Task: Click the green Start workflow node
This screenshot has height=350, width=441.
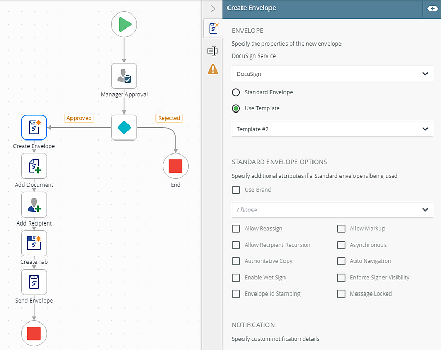Action: 124,24
